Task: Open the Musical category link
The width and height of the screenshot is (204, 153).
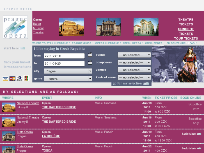Action: [38, 28]
